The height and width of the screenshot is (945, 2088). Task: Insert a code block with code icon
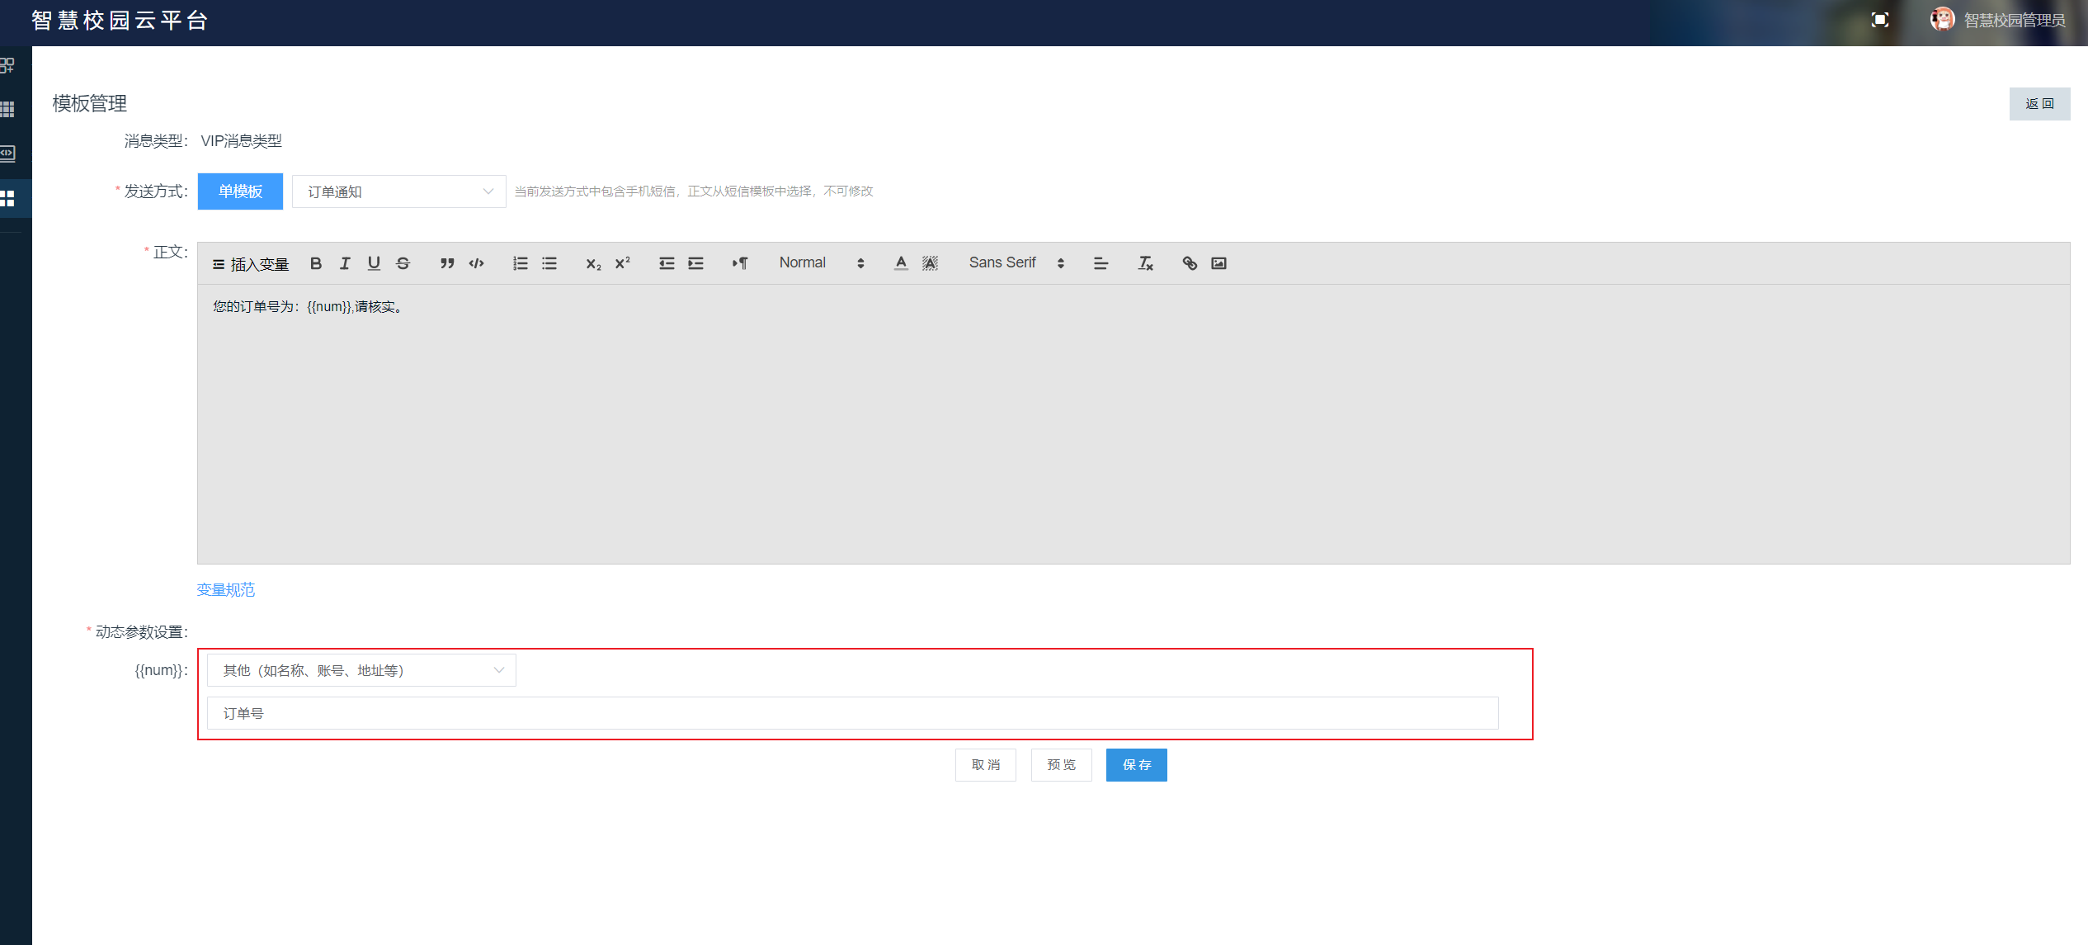(x=476, y=263)
